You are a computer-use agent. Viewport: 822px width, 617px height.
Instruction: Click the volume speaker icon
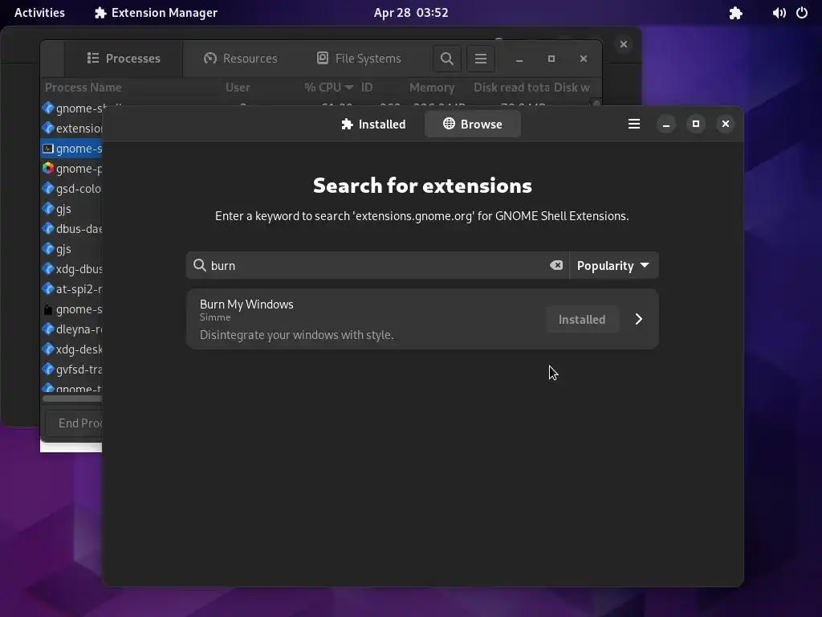(x=779, y=13)
